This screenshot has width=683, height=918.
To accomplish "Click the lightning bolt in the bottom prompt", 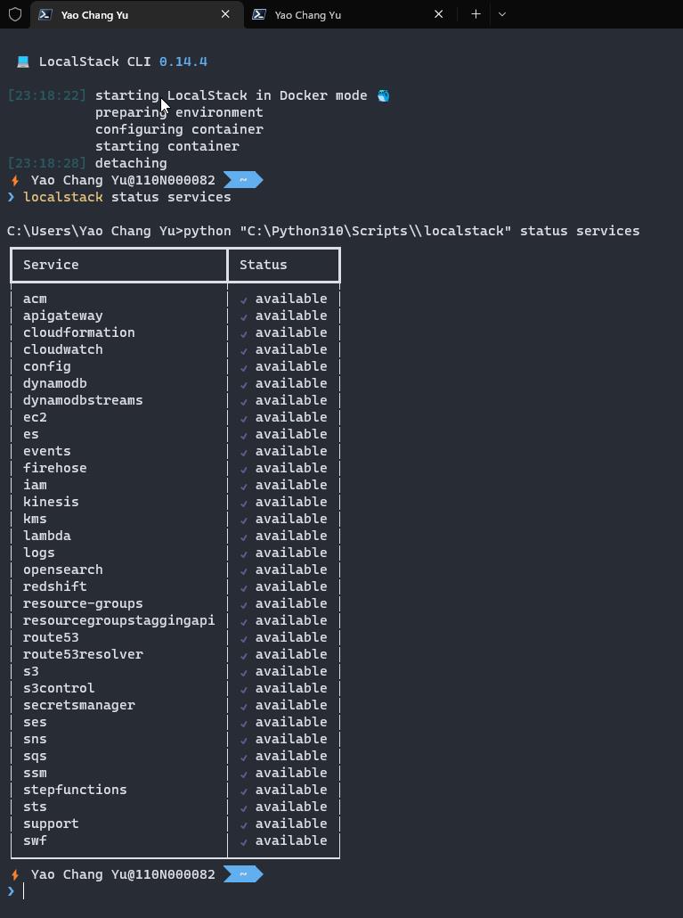I will coord(15,874).
